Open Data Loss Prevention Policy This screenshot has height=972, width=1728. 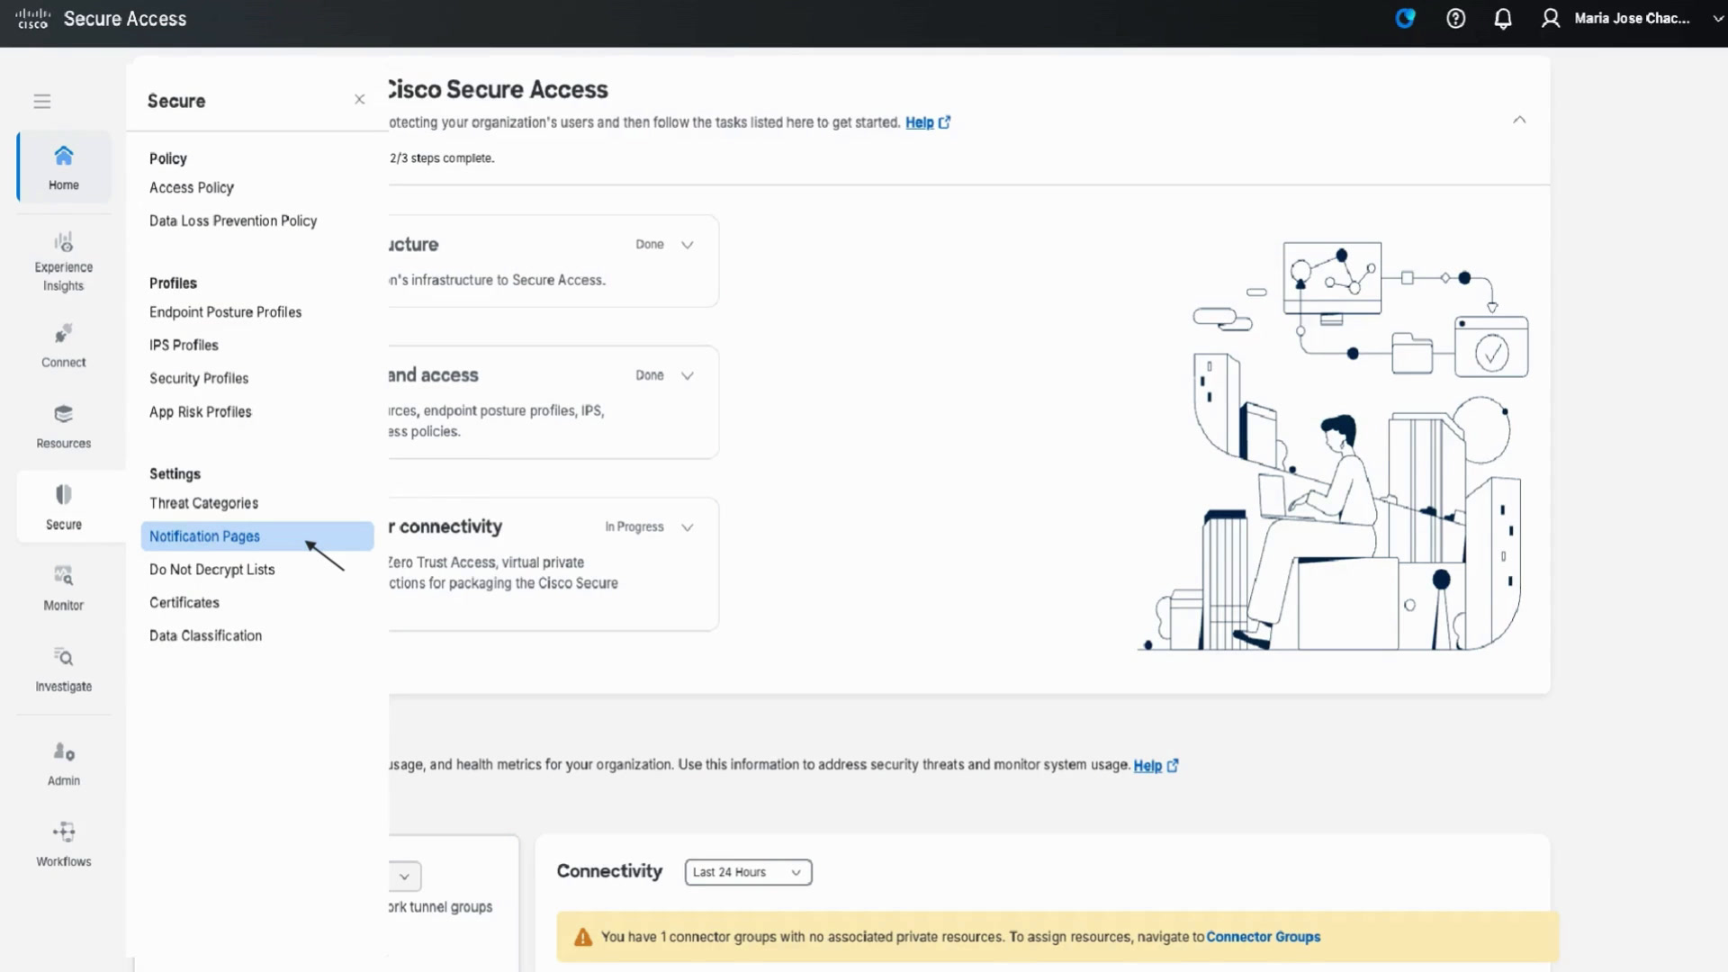[233, 220]
